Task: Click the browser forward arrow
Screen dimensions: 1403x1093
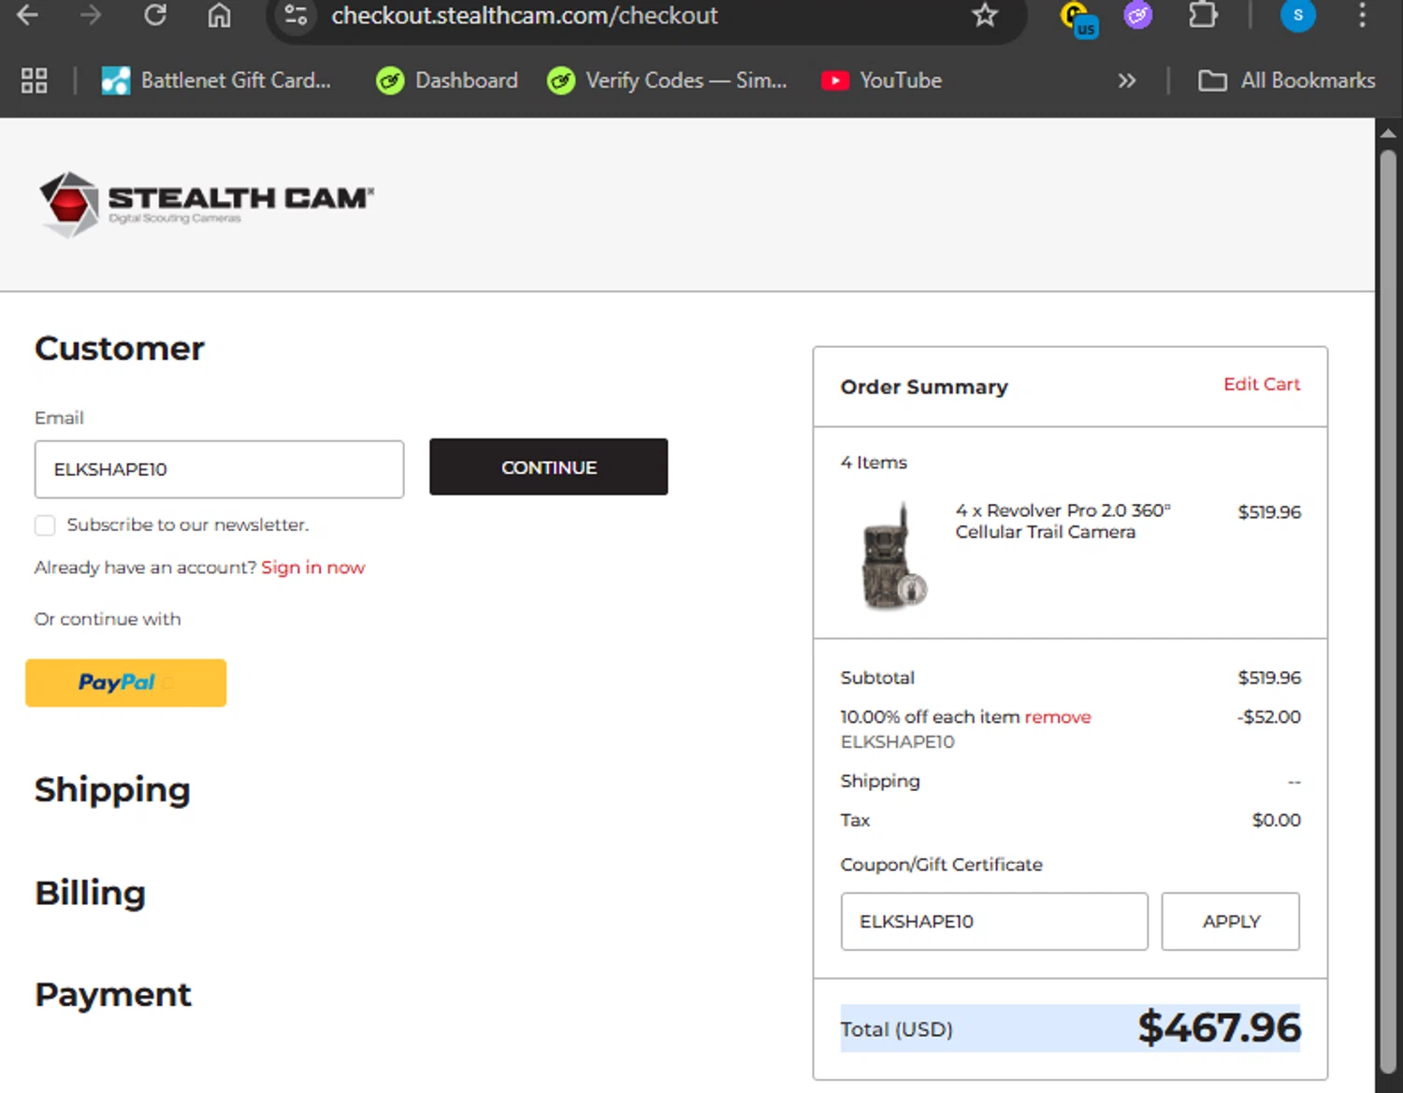Action: tap(91, 15)
